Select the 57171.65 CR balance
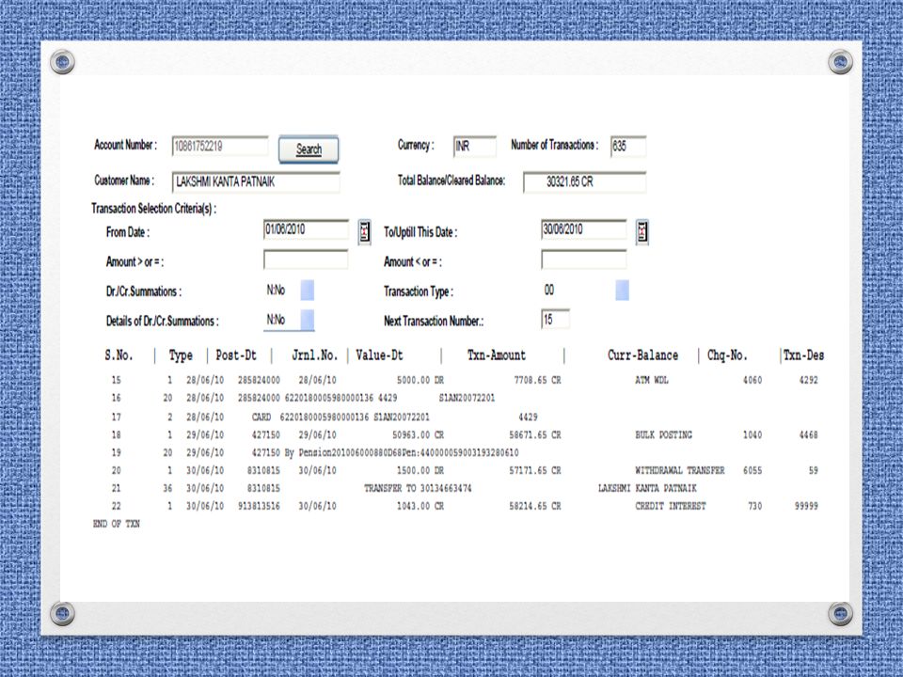 tap(535, 470)
